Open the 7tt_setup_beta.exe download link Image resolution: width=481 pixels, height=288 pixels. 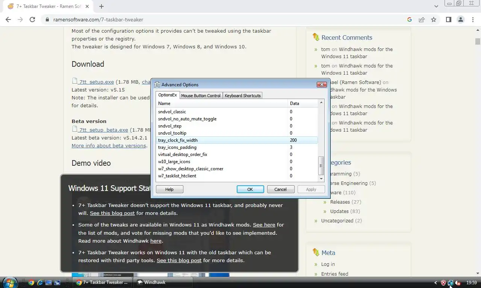[104, 130]
